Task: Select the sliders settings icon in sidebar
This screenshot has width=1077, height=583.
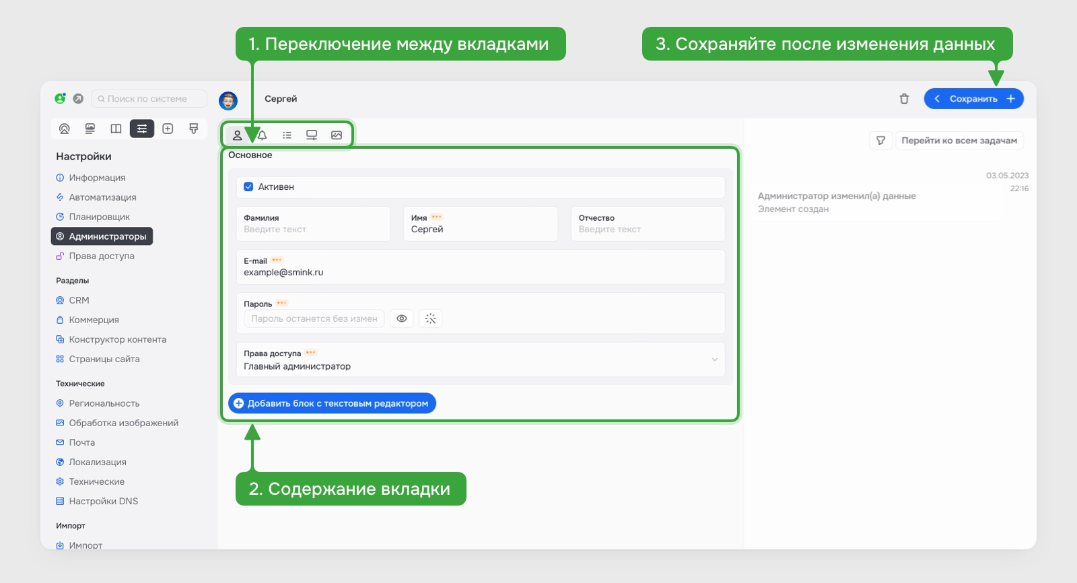Action: tap(142, 129)
